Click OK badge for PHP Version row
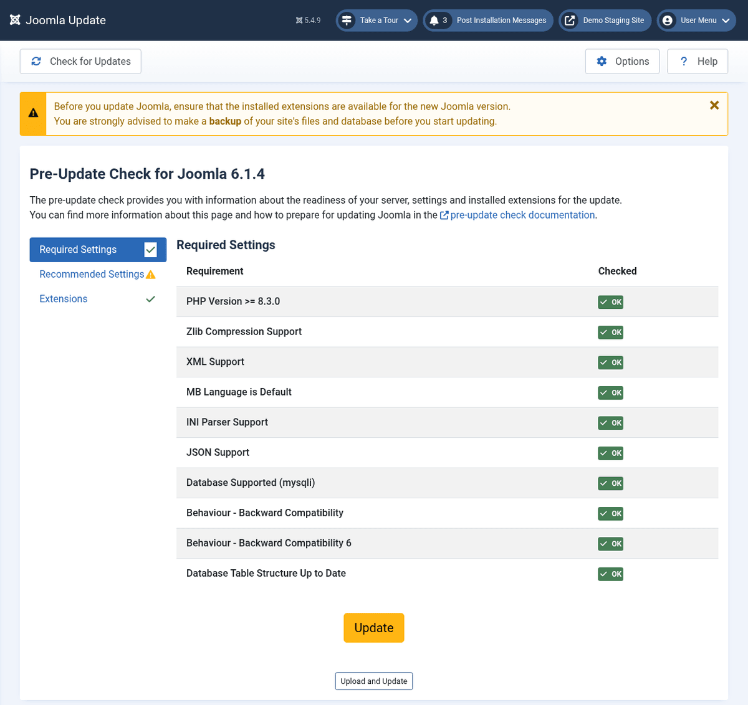This screenshot has height=705, width=748. pos(611,302)
